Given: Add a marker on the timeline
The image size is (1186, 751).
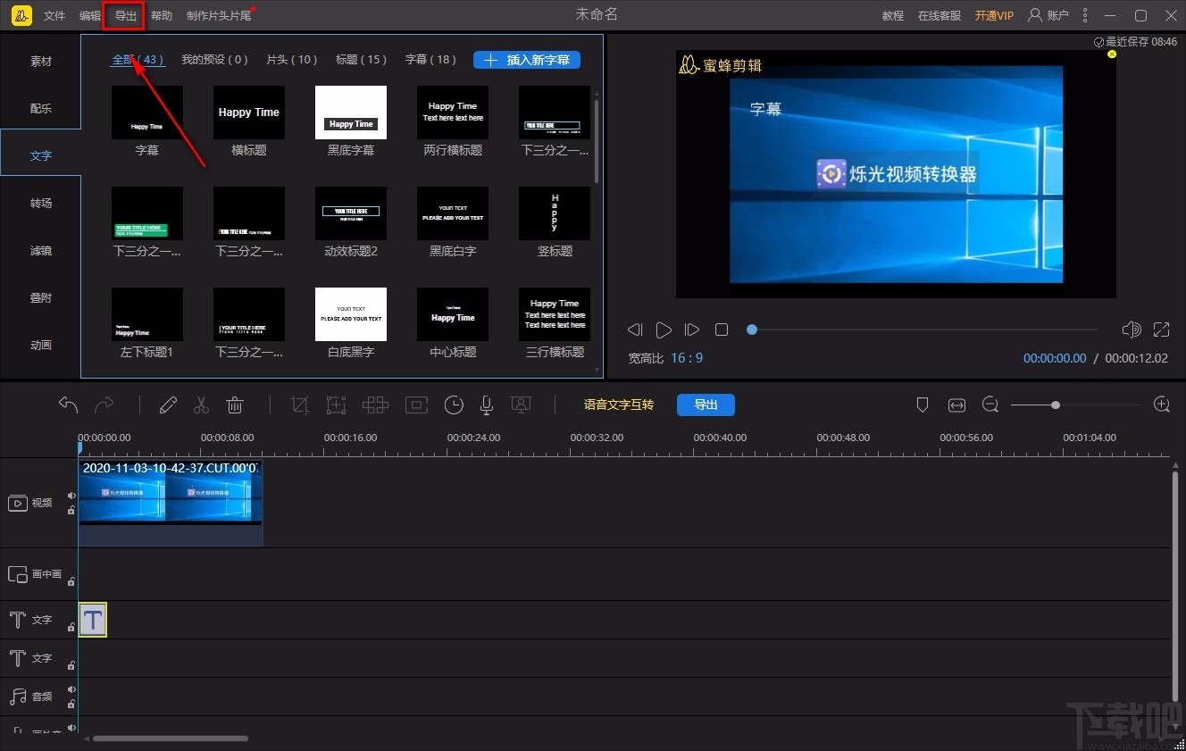Looking at the screenshot, I should click(x=923, y=405).
